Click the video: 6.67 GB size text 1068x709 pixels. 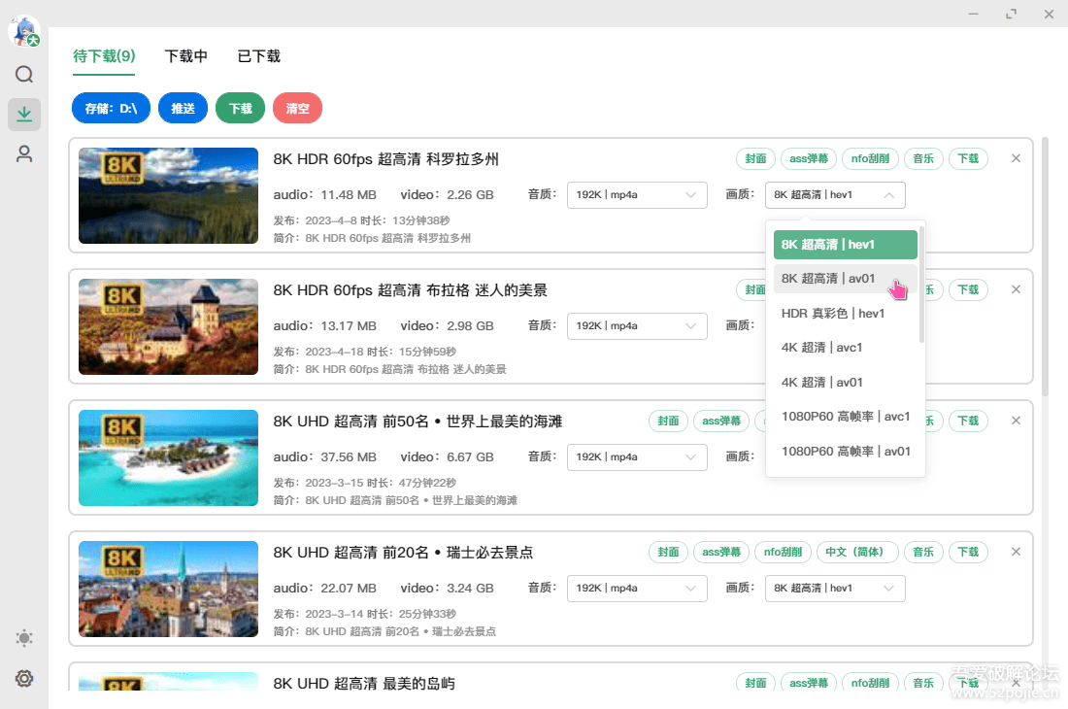pos(447,457)
